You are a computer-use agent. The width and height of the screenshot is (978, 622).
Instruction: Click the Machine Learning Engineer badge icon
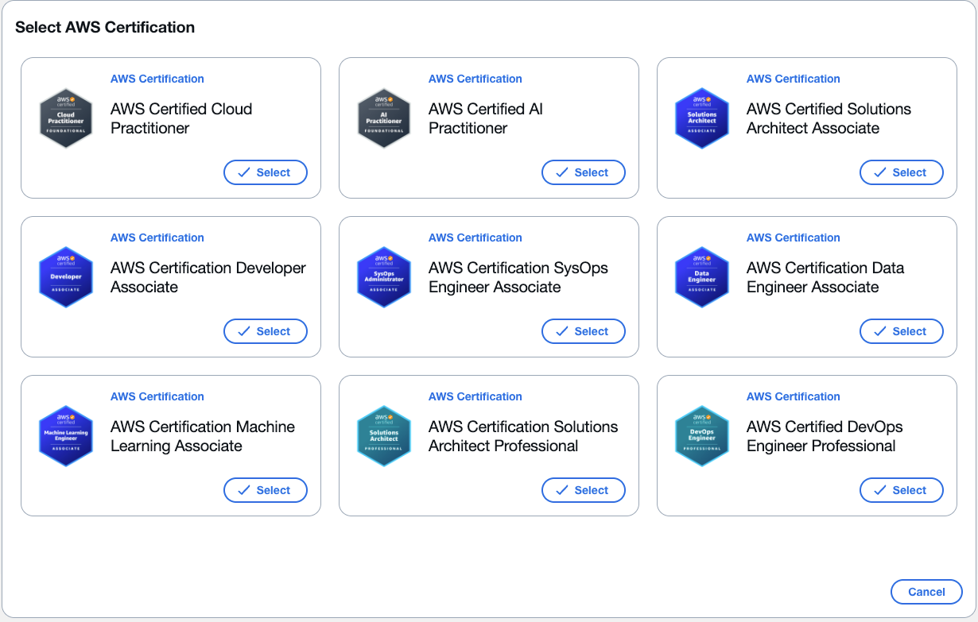pyautogui.click(x=66, y=436)
